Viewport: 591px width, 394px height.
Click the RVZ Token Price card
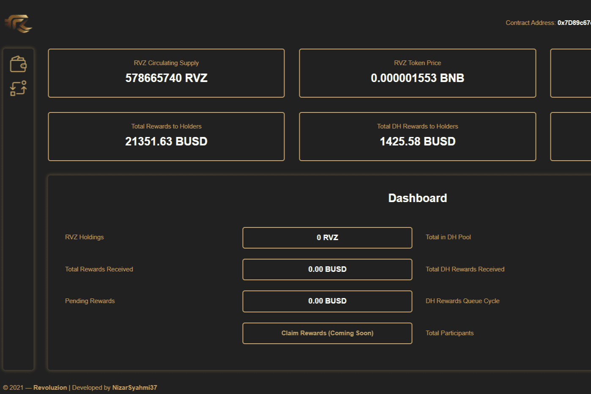click(x=417, y=73)
